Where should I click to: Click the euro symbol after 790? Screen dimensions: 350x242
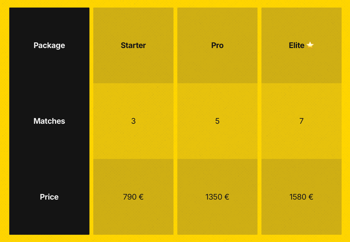point(141,197)
